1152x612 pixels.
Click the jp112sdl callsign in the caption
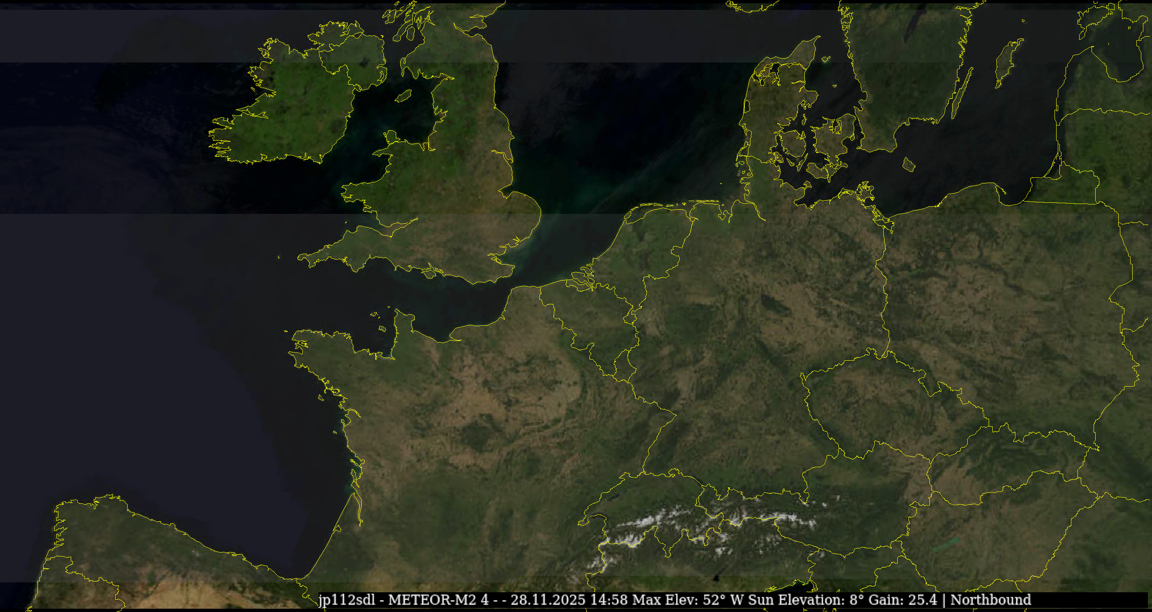click(x=347, y=600)
